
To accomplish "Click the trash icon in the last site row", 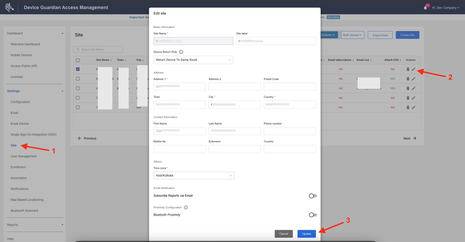I will (408, 107).
